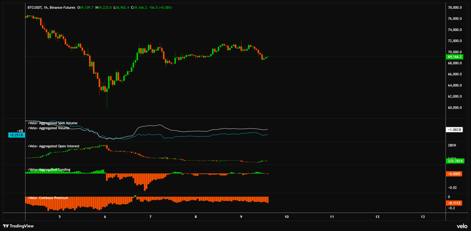471x231 pixels.
Task: Click date 13 on the time axis
Action: pos(423,216)
